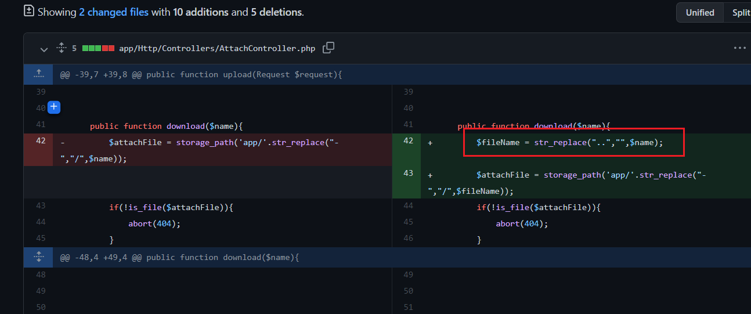751x314 pixels.
Task: Expand hidden lines between the two download hunks
Action: (x=38, y=257)
